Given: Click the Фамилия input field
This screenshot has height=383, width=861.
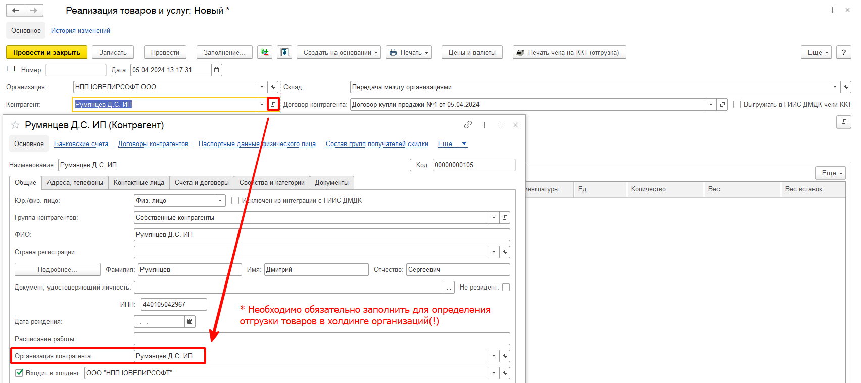Looking at the screenshot, I should pos(190,269).
